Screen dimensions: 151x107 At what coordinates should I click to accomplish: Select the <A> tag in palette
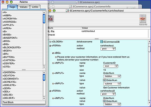(5, 12)
